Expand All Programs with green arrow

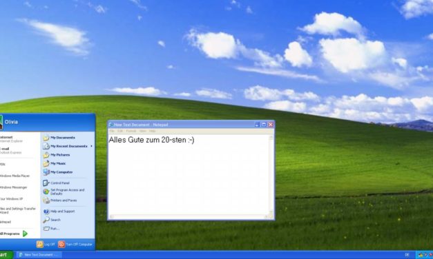14,234
